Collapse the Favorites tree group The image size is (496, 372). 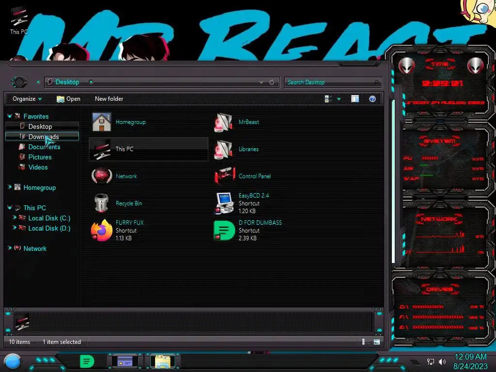[10, 116]
